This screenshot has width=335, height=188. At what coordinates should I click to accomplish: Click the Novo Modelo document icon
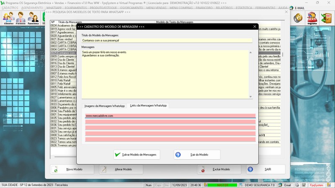coord(55,169)
